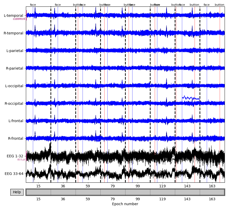Click the 'button' event label near epoch 143
Image resolution: width=236 pixels, height=207 pixels.
coord(194,5)
